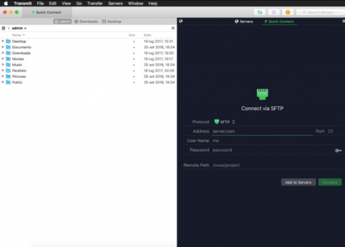This screenshot has height=247, width=345.
Task: Click the Public folder icon
Action: coord(8,82)
